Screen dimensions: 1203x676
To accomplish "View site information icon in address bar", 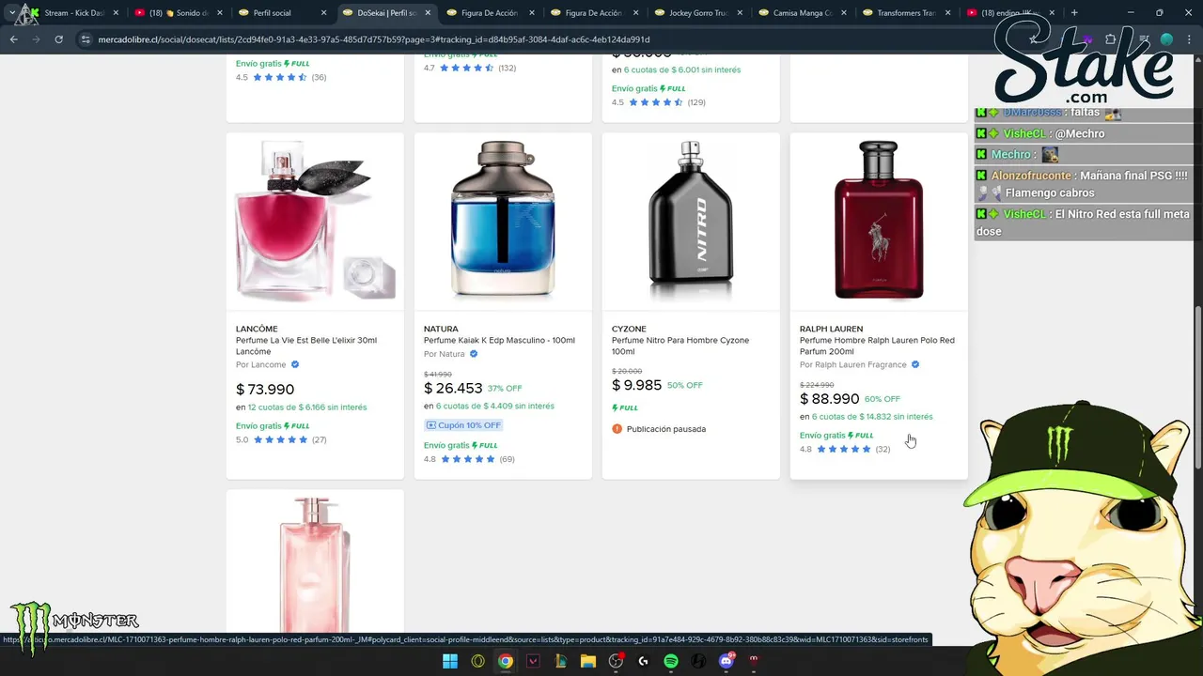I will (86, 39).
